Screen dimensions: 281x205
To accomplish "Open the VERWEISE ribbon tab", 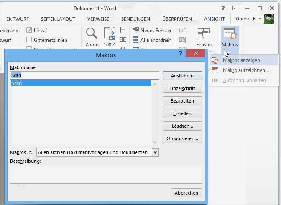I will click(98, 19).
